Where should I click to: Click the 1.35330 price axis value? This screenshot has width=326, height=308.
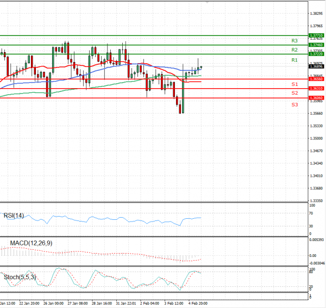pyautogui.click(x=316, y=126)
